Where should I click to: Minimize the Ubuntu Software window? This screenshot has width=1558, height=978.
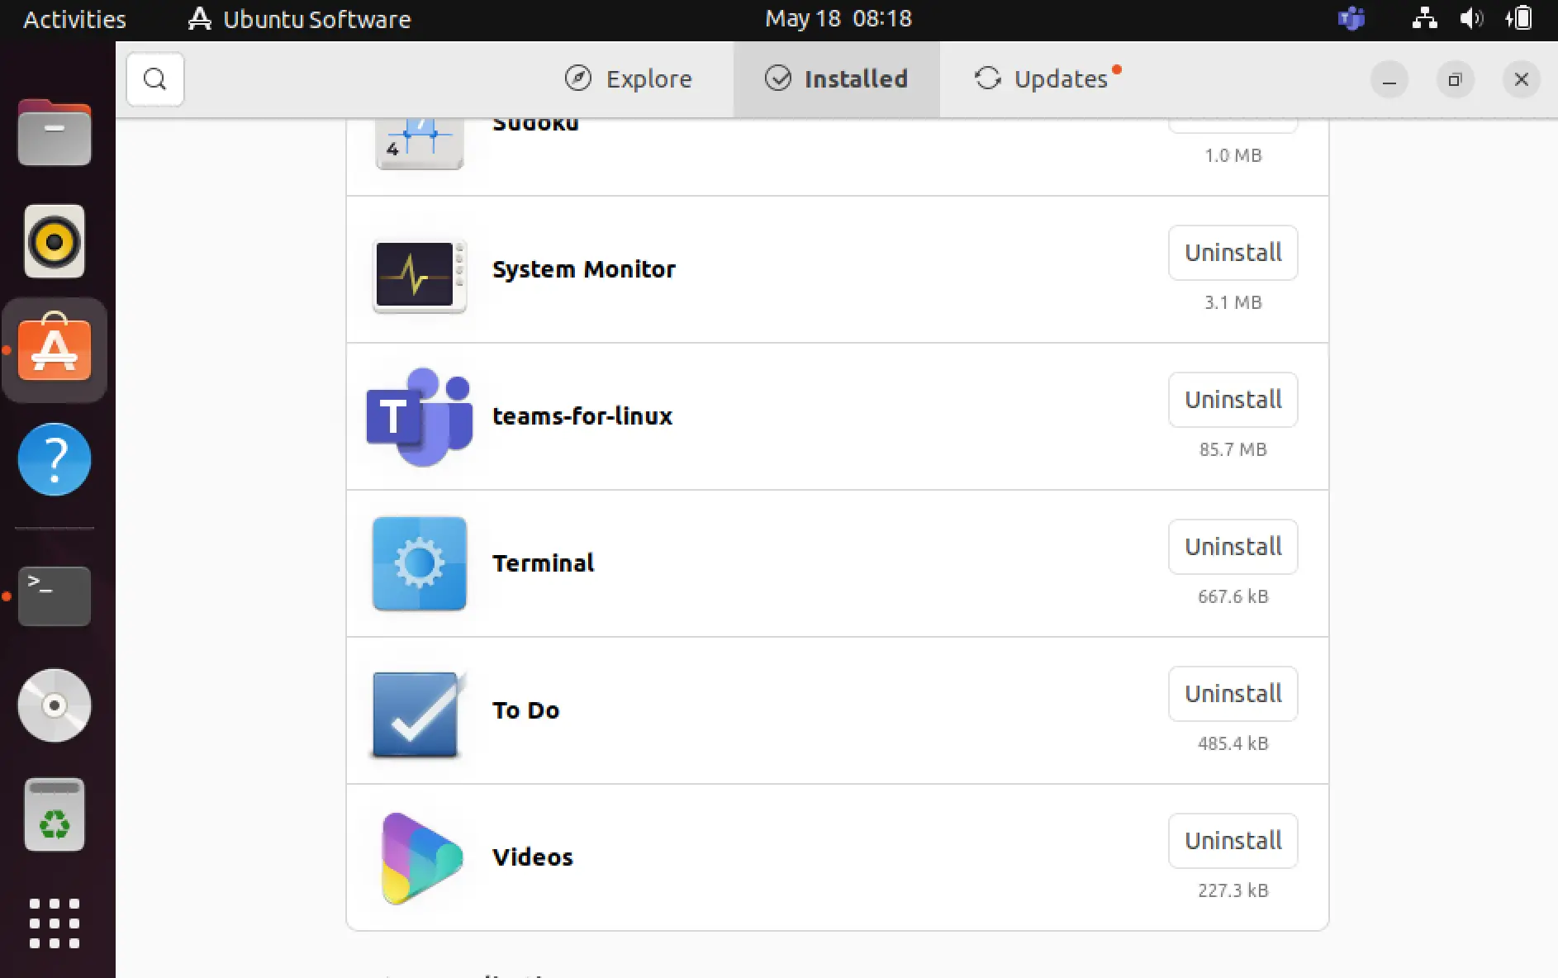tap(1389, 80)
